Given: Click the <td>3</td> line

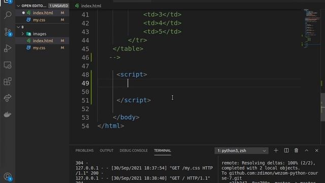Looking at the screenshot, I should [162, 15].
